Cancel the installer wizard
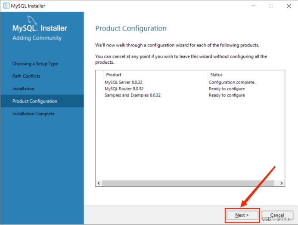Image resolution: width=298 pixels, height=225 pixels. [x=277, y=215]
